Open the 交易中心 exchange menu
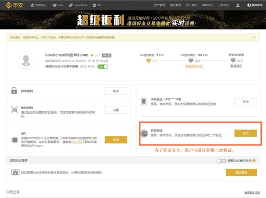The width and height of the screenshot is (266, 198). [38, 5]
